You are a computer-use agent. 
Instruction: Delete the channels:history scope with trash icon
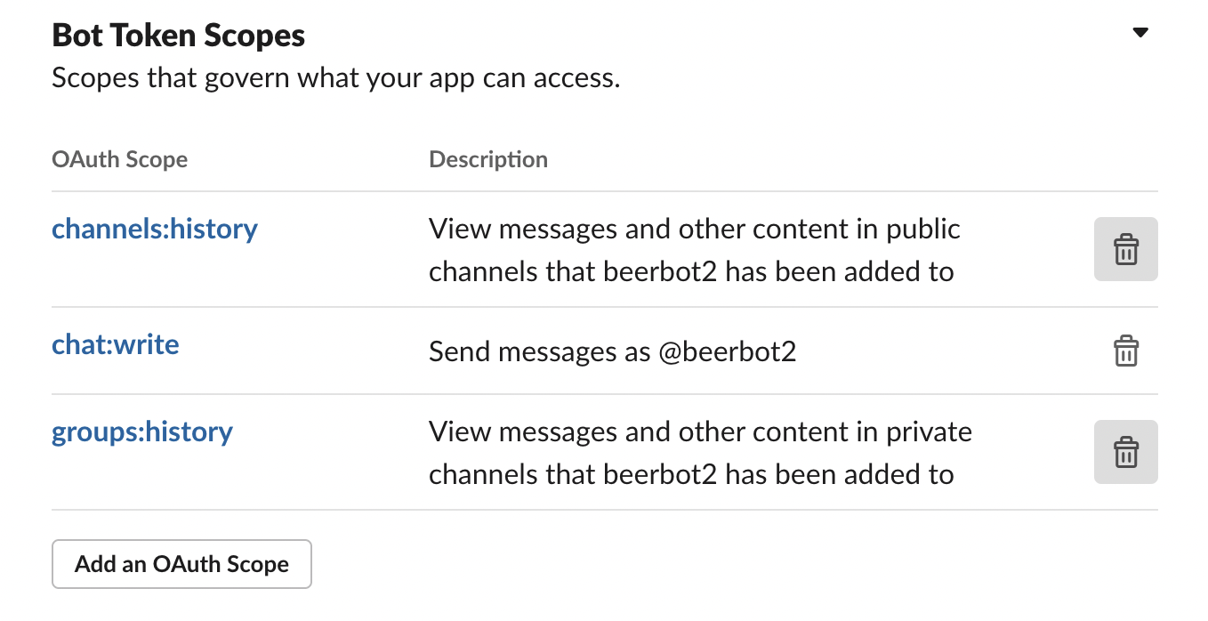click(1125, 249)
